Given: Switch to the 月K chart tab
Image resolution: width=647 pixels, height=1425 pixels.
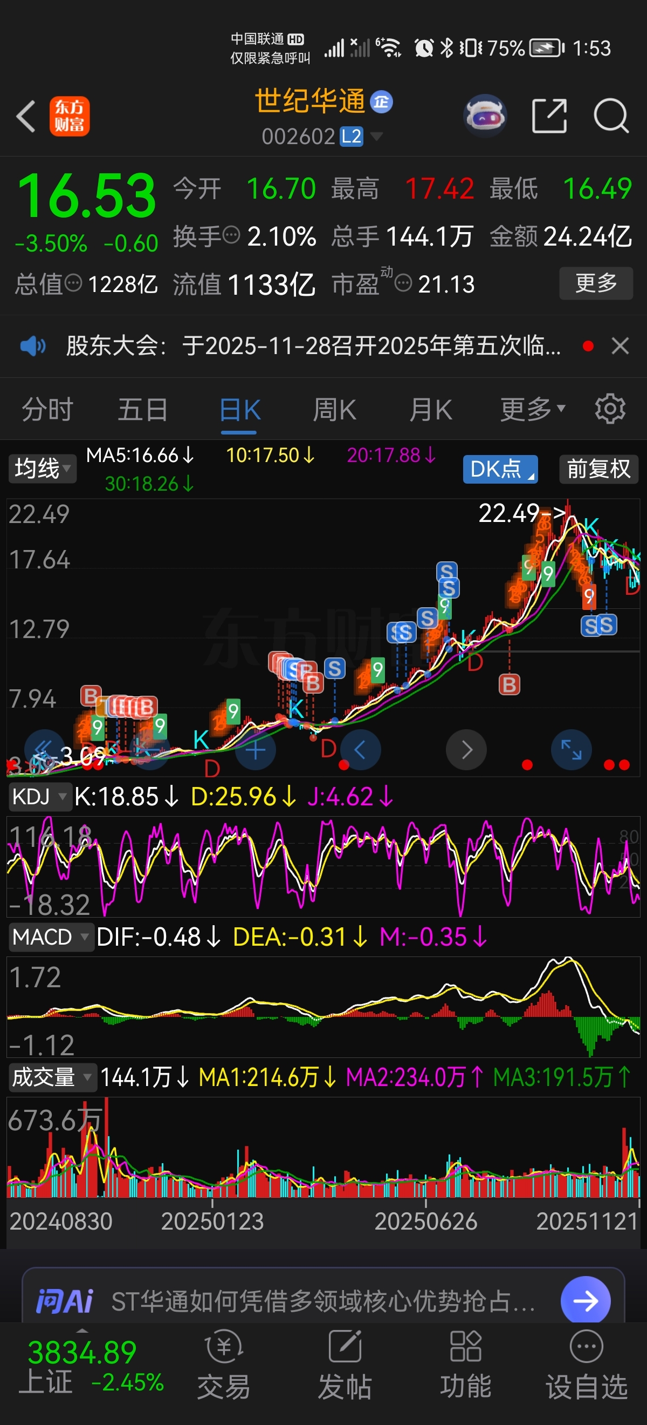Looking at the screenshot, I should tap(431, 410).
